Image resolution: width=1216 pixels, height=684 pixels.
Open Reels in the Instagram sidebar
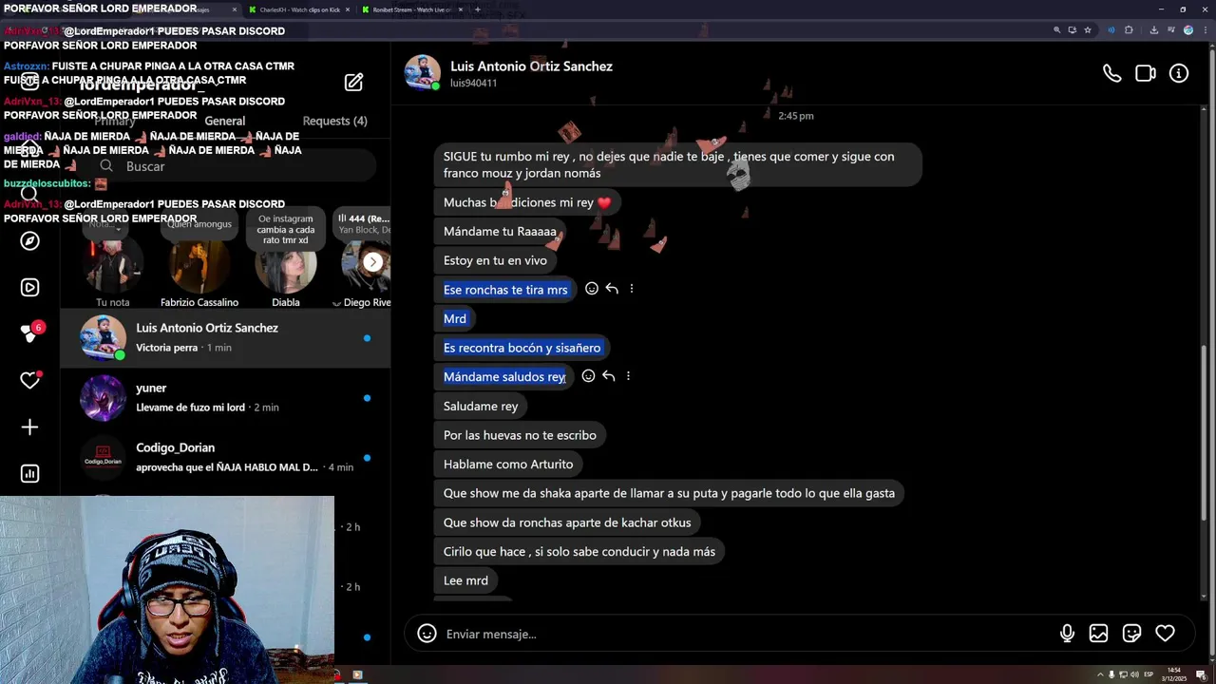click(29, 287)
